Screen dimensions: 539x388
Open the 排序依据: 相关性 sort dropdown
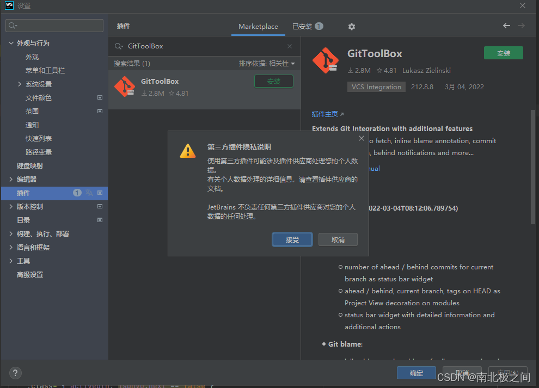click(267, 64)
